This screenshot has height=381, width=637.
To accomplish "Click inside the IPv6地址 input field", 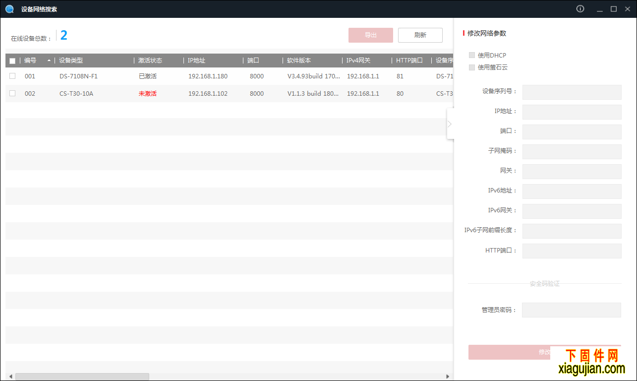I will [572, 191].
